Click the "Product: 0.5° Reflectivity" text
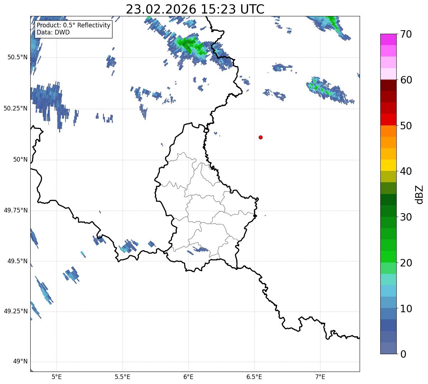The height and width of the screenshot is (384, 428). [x=74, y=26]
